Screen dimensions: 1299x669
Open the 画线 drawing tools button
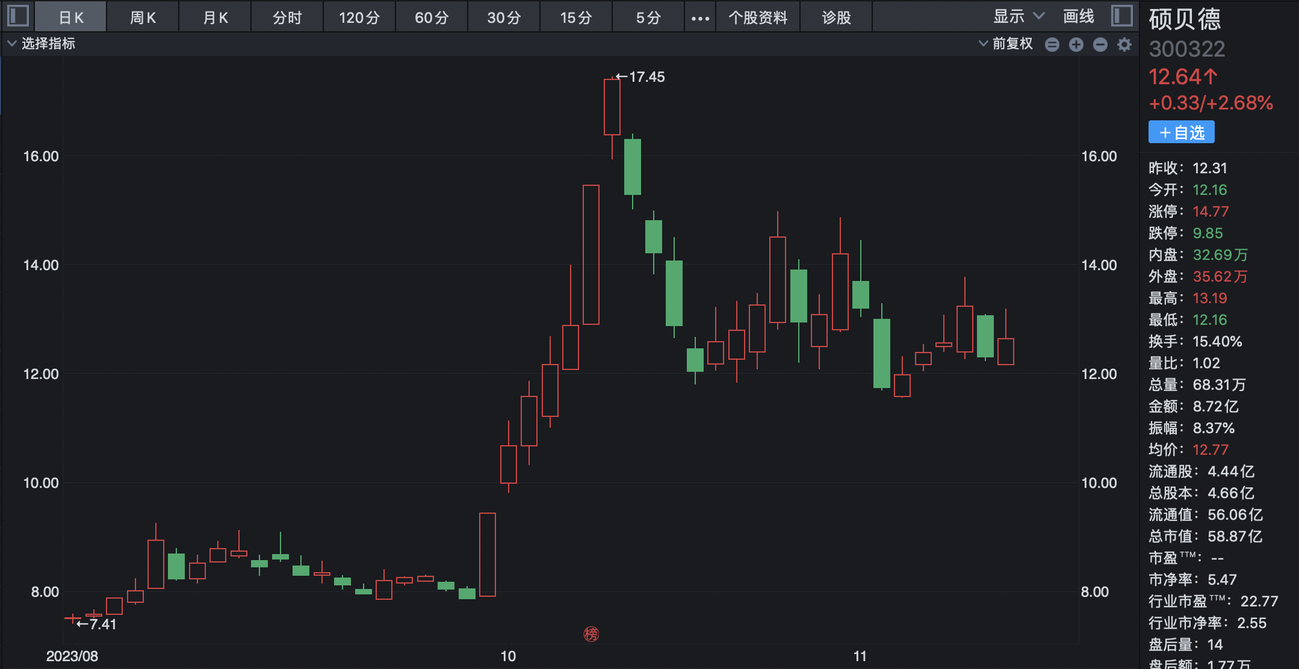1078,17
